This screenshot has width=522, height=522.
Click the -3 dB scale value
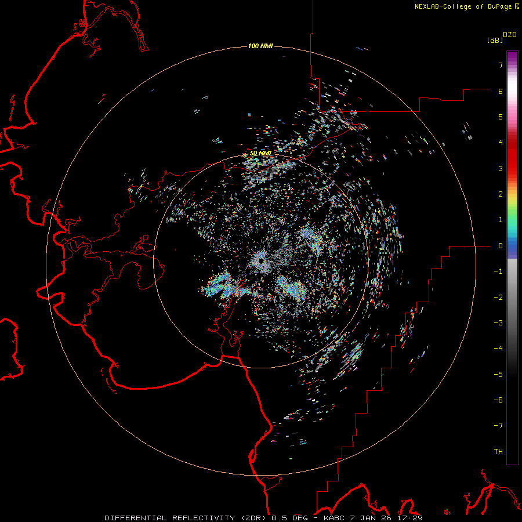pos(498,323)
